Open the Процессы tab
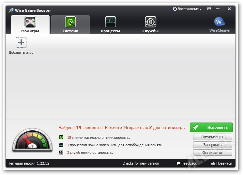The height and width of the screenshot is (175, 243). click(x=110, y=25)
